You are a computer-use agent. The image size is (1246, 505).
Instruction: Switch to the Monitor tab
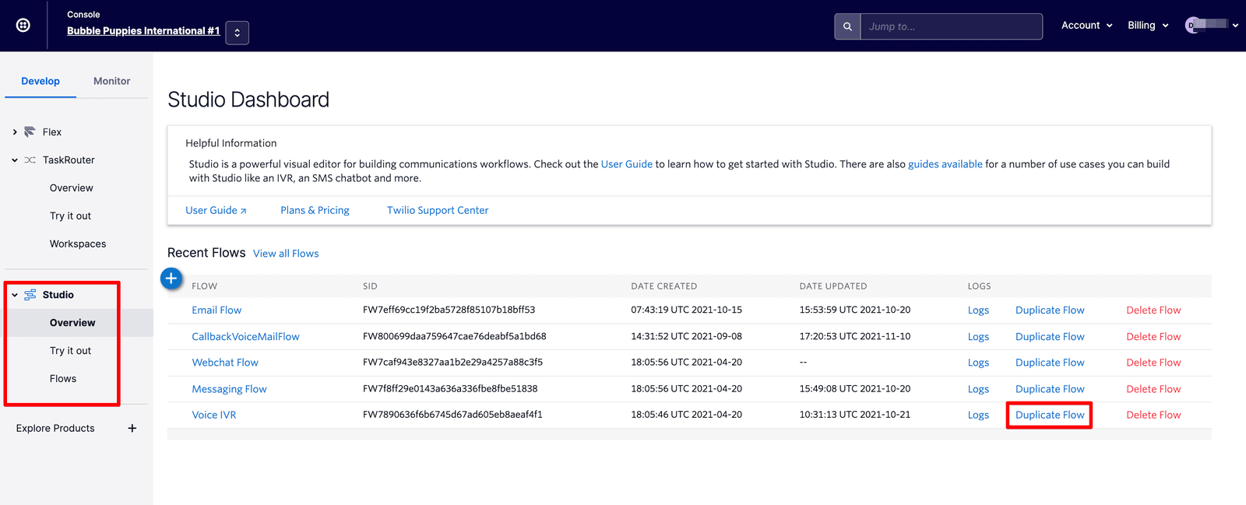tap(111, 81)
